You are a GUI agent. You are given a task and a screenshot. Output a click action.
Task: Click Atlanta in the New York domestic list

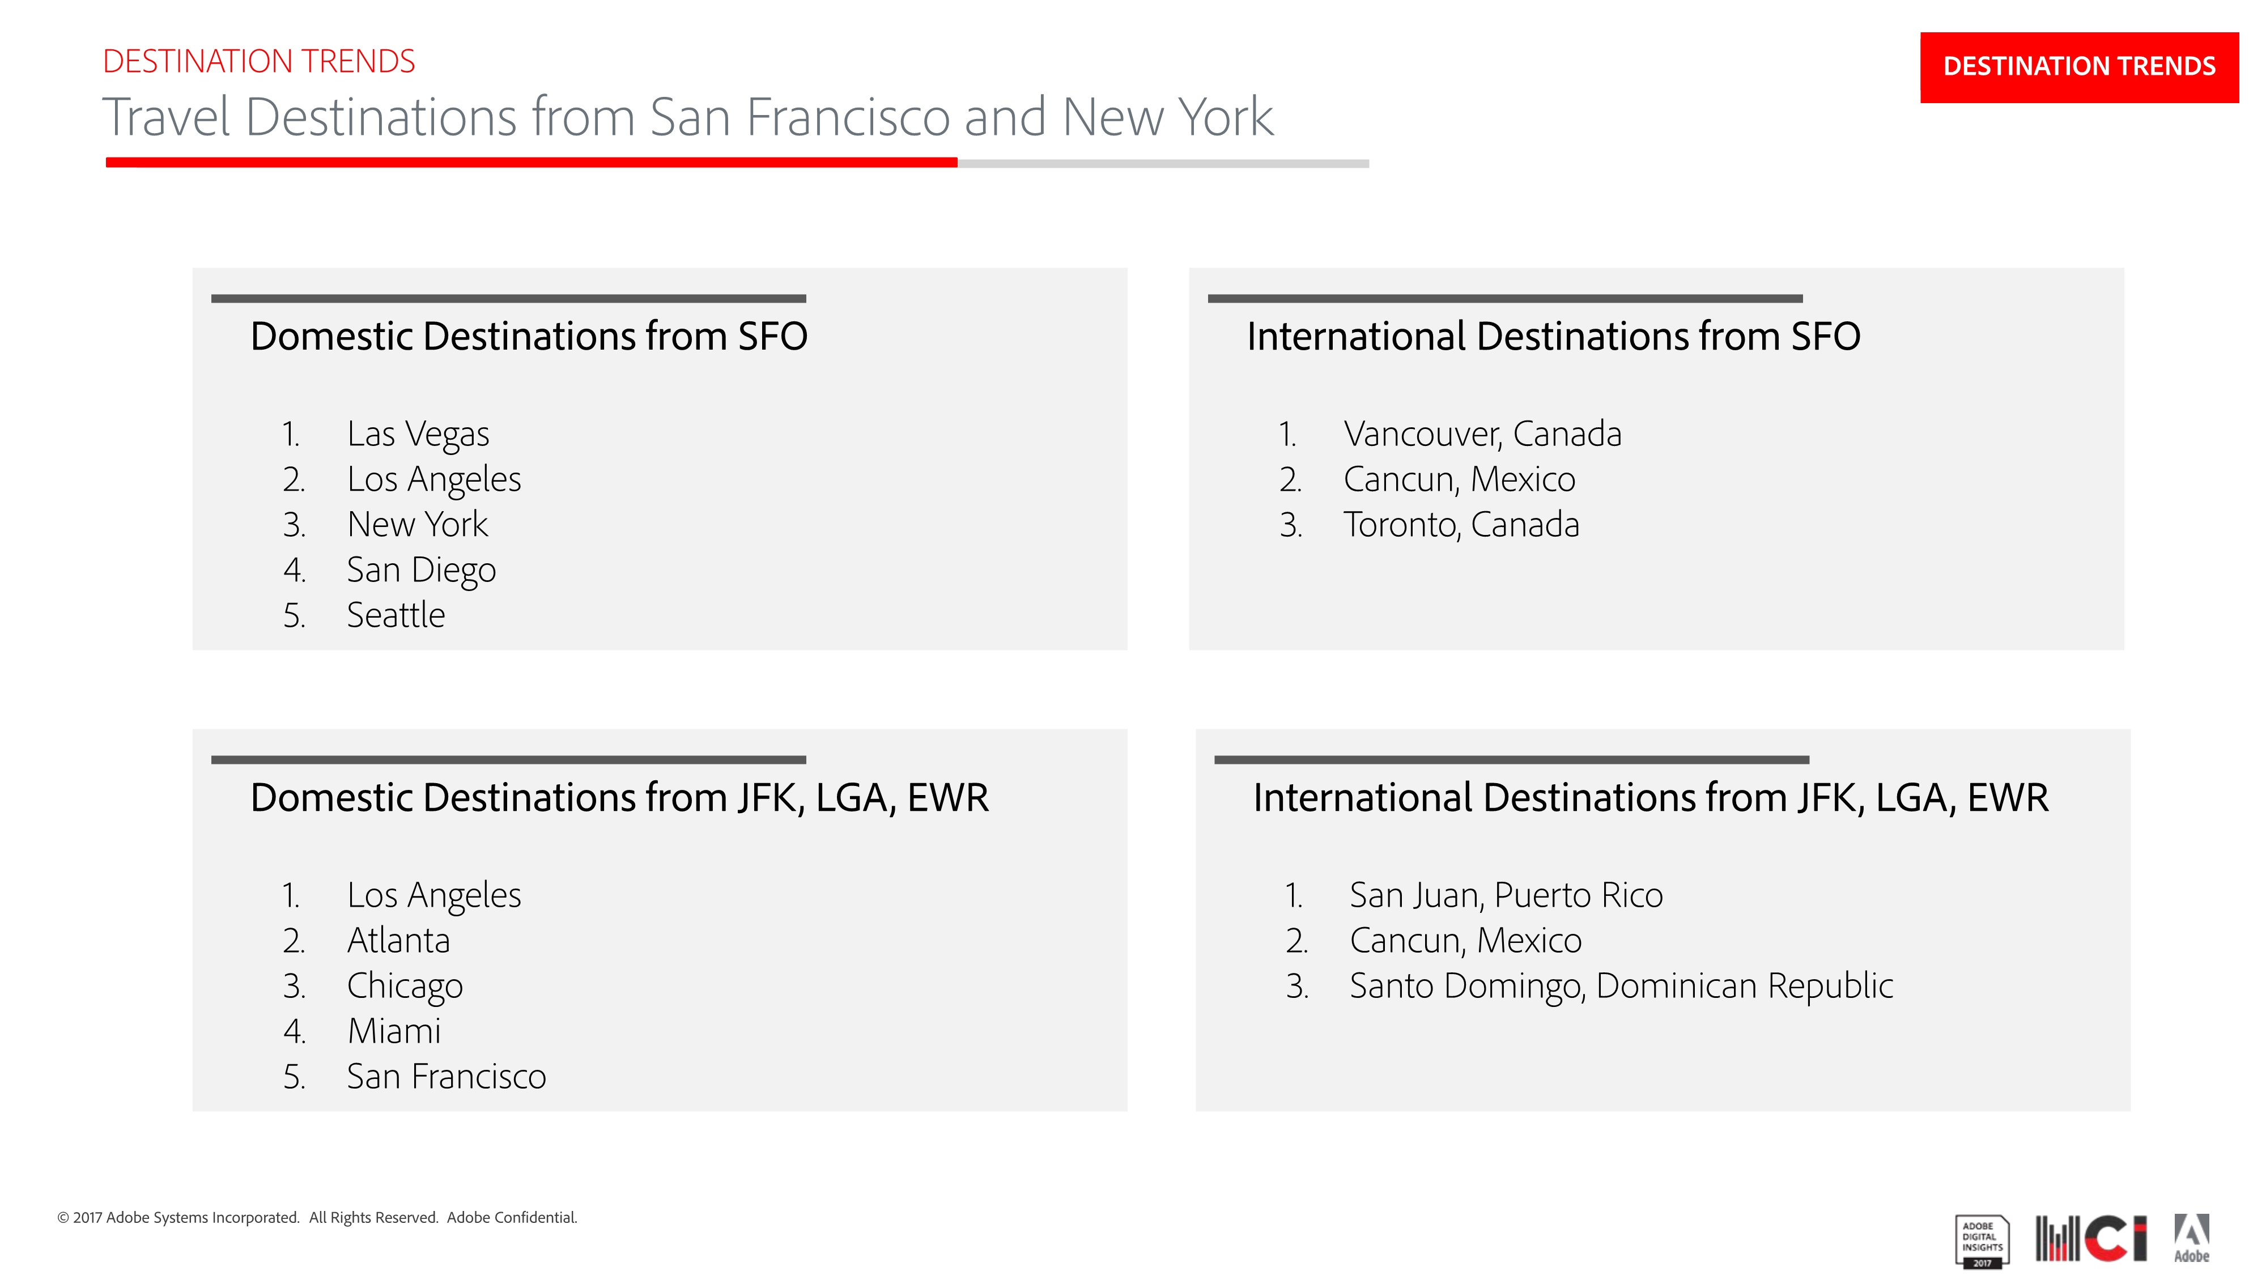398,941
